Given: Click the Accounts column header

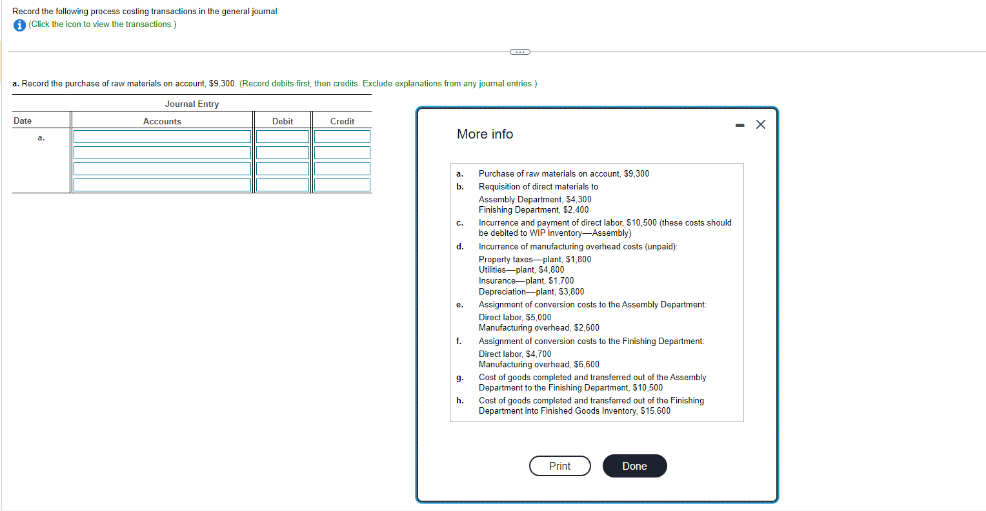Looking at the screenshot, I should [162, 121].
